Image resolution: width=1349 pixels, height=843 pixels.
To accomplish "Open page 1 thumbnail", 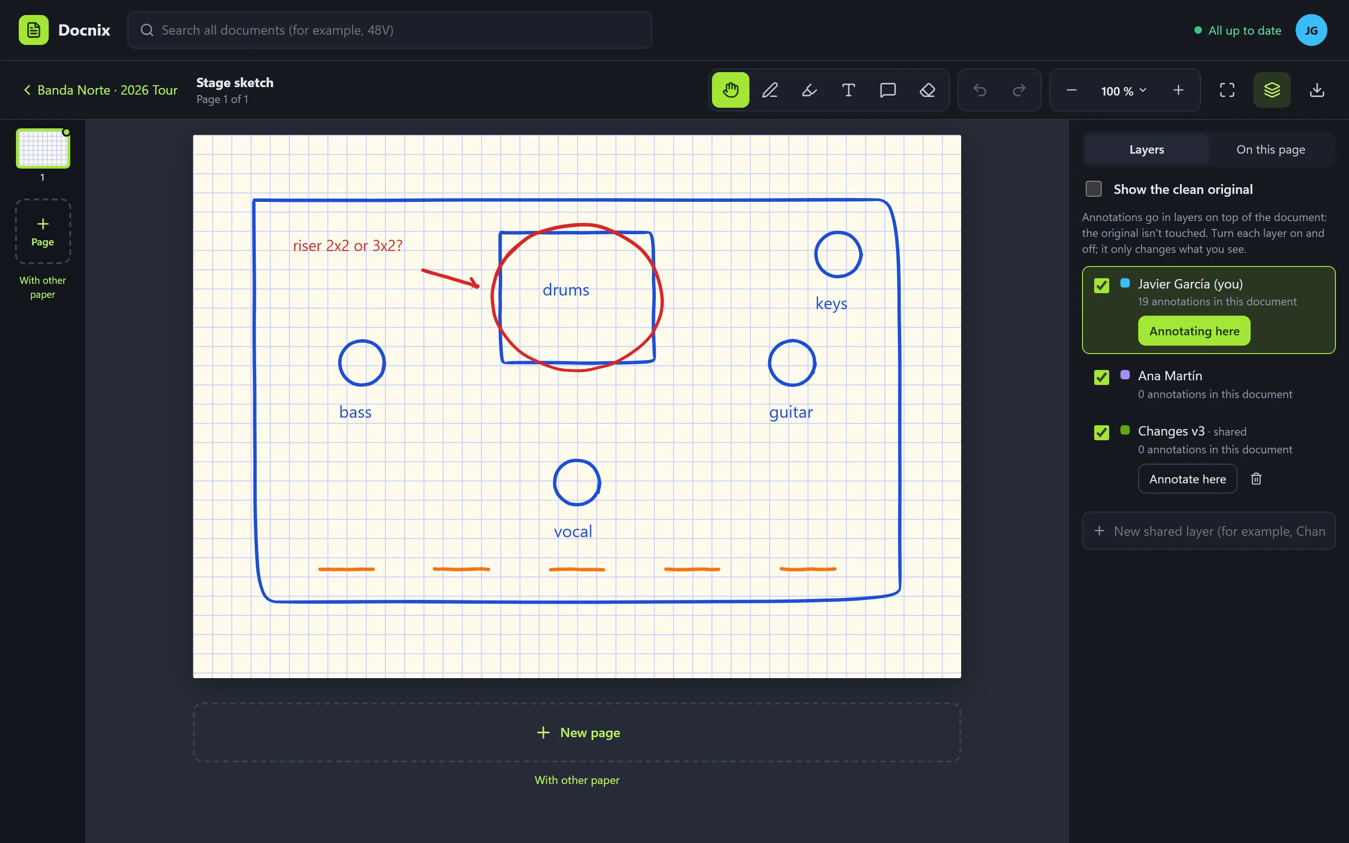I will 43,149.
